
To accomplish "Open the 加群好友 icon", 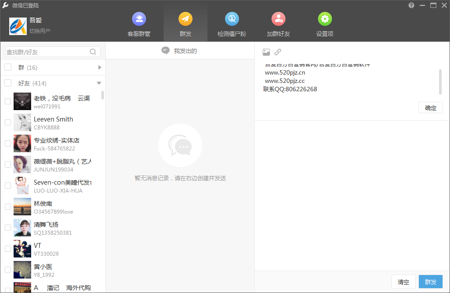I will (x=279, y=19).
